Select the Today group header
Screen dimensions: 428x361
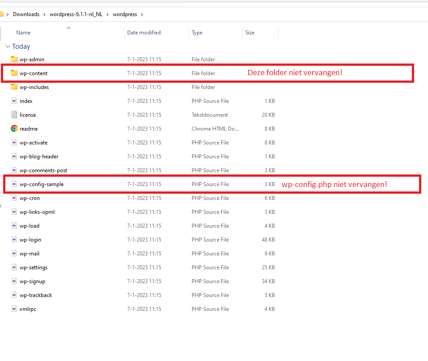(21, 47)
